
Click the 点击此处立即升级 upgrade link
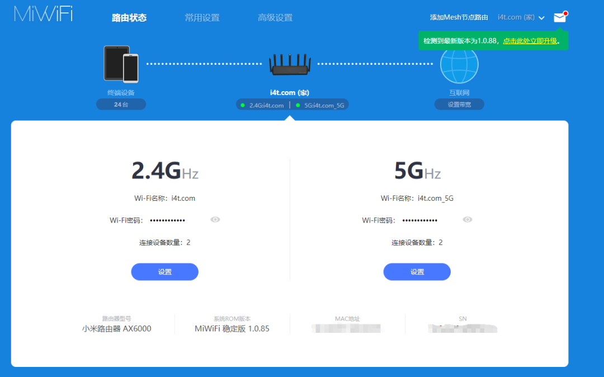(530, 41)
